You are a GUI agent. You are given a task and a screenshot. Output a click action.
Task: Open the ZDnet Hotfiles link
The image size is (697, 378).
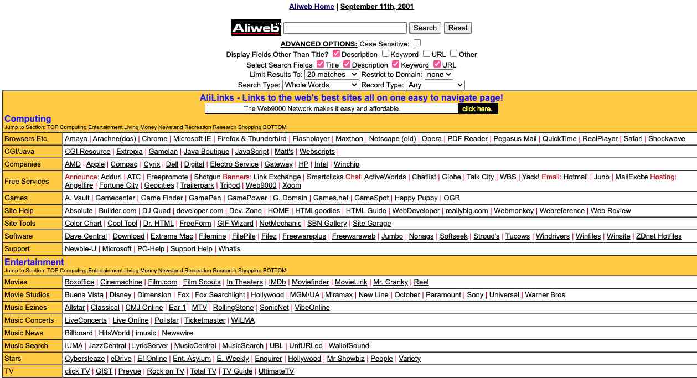659,236
